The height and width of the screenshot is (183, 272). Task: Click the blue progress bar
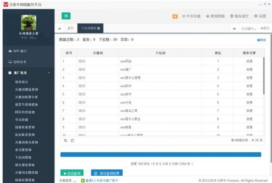160,154
